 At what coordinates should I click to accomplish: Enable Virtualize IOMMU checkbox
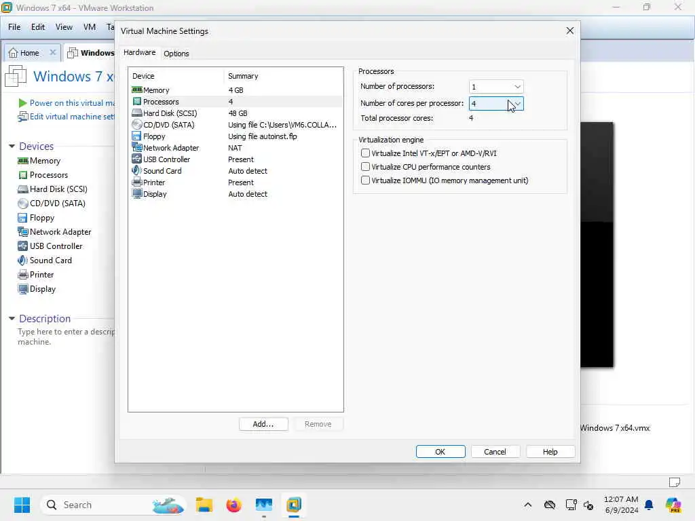365,180
